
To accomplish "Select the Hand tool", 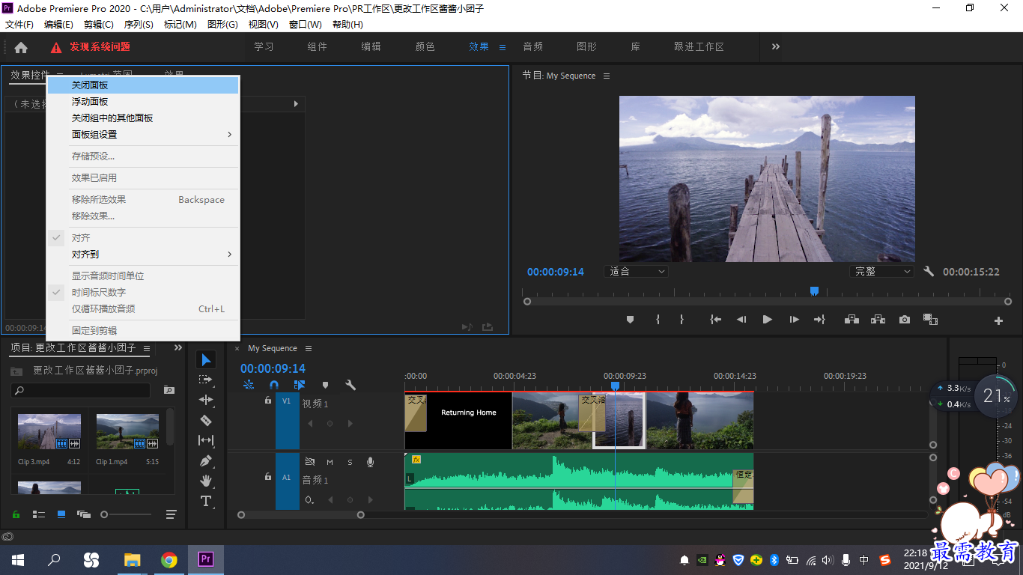I will pos(206,481).
